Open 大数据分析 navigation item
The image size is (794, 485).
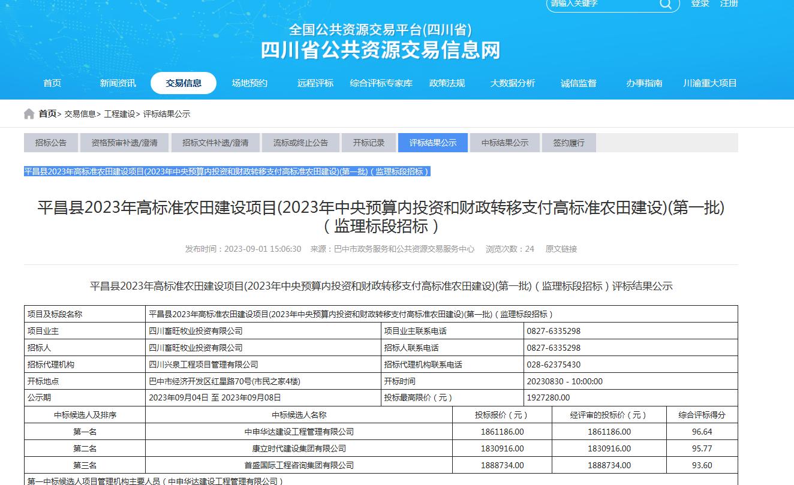coord(512,83)
